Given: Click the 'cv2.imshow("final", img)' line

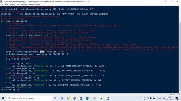Looking at the screenshot, I should point(16,87).
